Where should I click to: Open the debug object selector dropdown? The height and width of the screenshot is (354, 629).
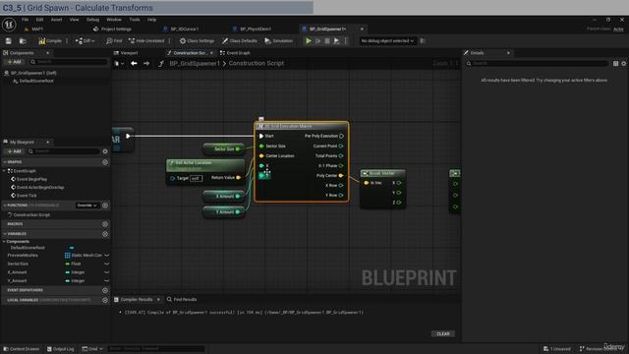[x=387, y=41]
